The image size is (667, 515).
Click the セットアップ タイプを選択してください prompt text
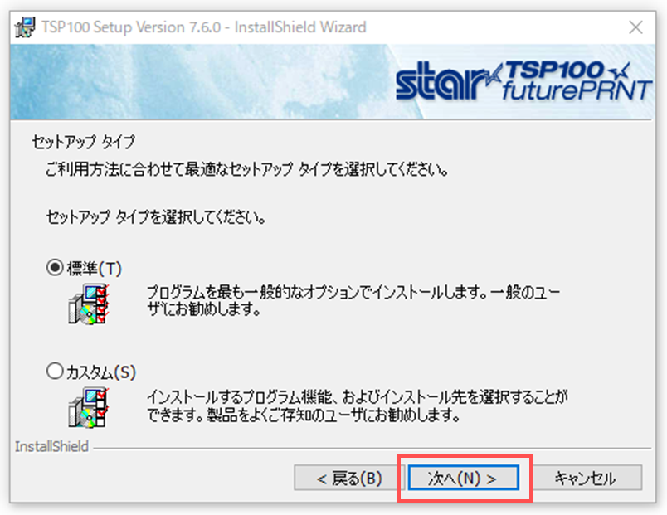tap(156, 217)
